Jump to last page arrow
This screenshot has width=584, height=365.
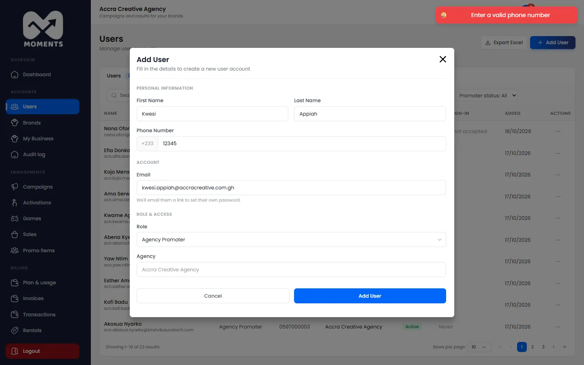click(565, 347)
